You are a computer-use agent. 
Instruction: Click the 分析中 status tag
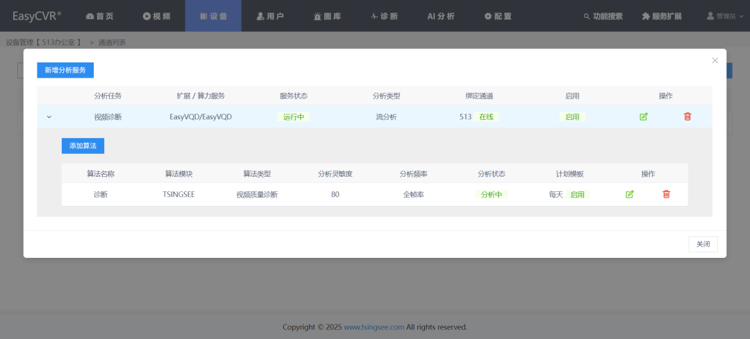[491, 194]
